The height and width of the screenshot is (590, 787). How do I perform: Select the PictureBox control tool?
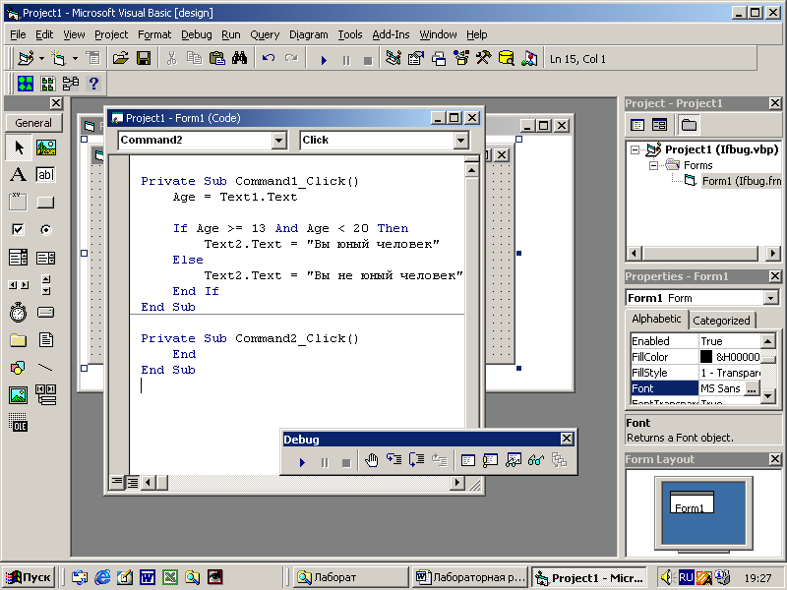(x=45, y=147)
